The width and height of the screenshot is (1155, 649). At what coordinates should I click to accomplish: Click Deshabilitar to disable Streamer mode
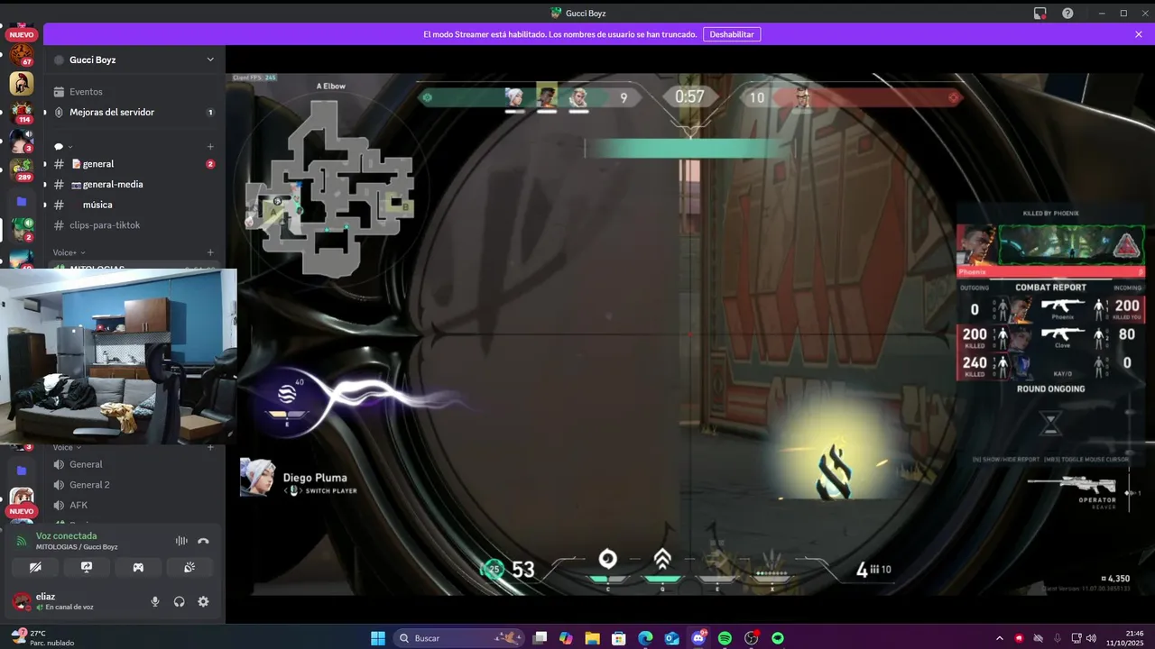tap(732, 34)
